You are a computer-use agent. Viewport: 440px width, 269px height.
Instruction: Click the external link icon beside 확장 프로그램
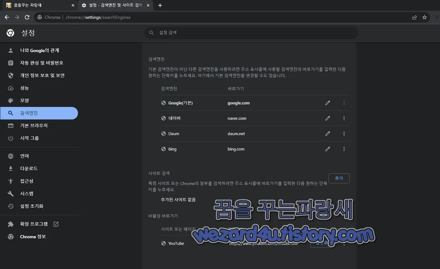57,224
